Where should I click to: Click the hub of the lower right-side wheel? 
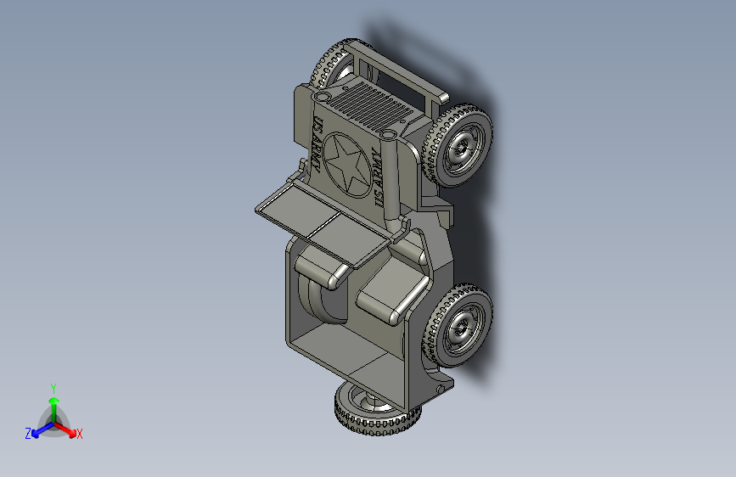point(463,328)
